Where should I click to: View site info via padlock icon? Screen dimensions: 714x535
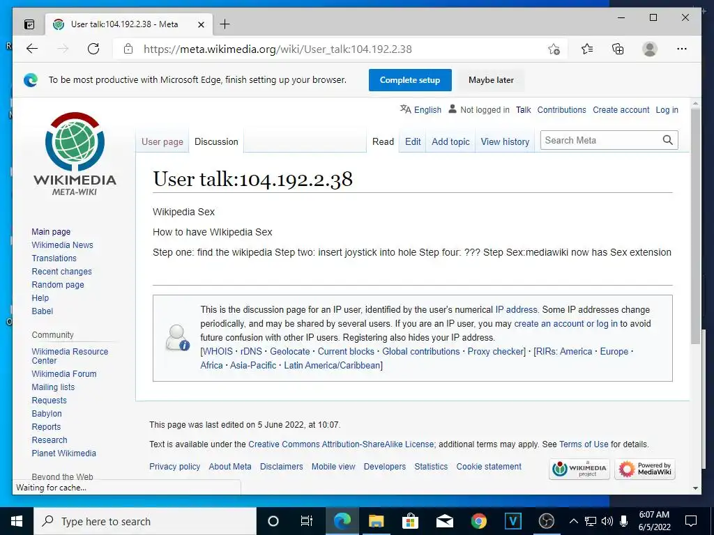tap(128, 49)
